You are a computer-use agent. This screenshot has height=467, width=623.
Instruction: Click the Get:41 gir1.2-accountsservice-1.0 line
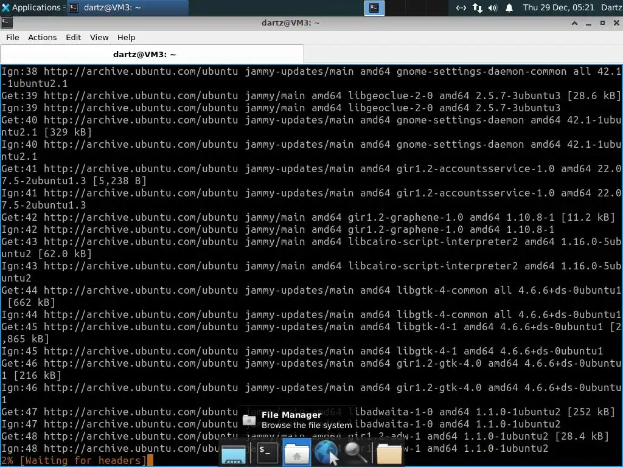(311, 175)
